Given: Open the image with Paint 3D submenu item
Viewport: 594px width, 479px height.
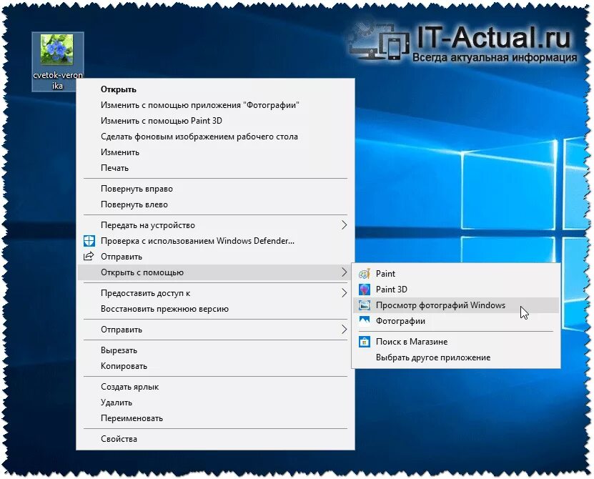Looking at the screenshot, I should pos(456,289).
